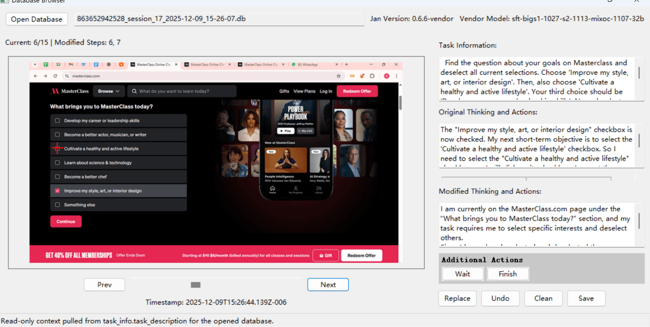Open View Plans link
This screenshot has width=650, height=327.
pyautogui.click(x=304, y=91)
